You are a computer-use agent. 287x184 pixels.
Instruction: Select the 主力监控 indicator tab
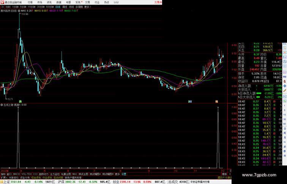click(55, 174)
